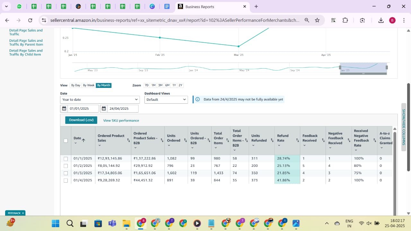Screen dimensions: 411x231
Task: Open View SKU performance link
Action: point(121,121)
